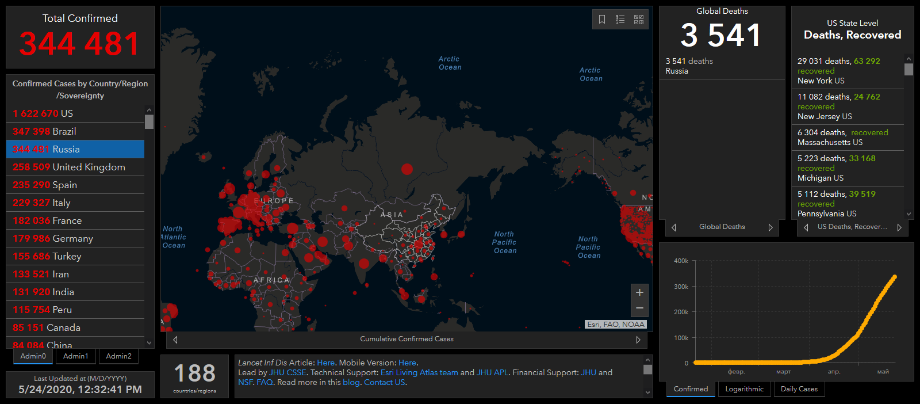Screen dimensions: 920x404
Task: Open the map bookmarks icon
Action: pyautogui.click(x=602, y=20)
